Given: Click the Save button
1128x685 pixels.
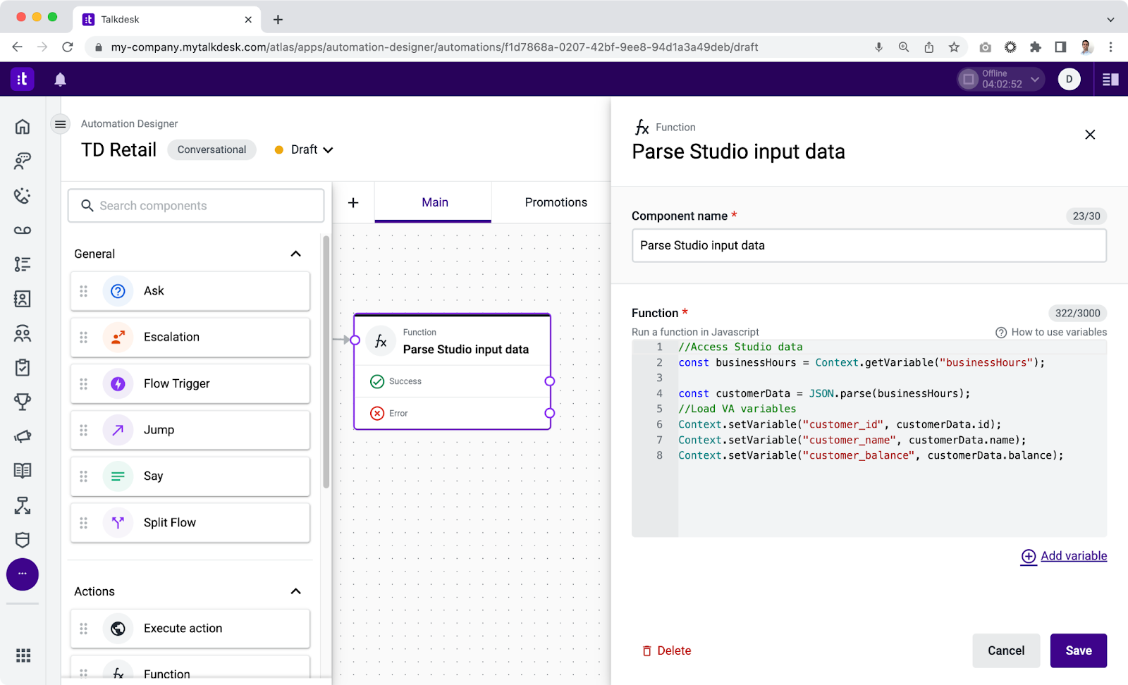Looking at the screenshot, I should 1079,651.
